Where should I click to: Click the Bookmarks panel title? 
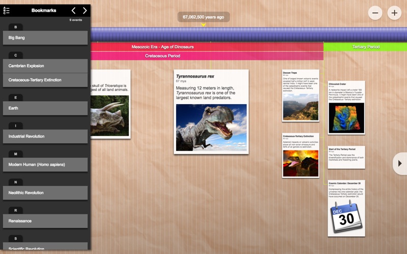tap(44, 10)
